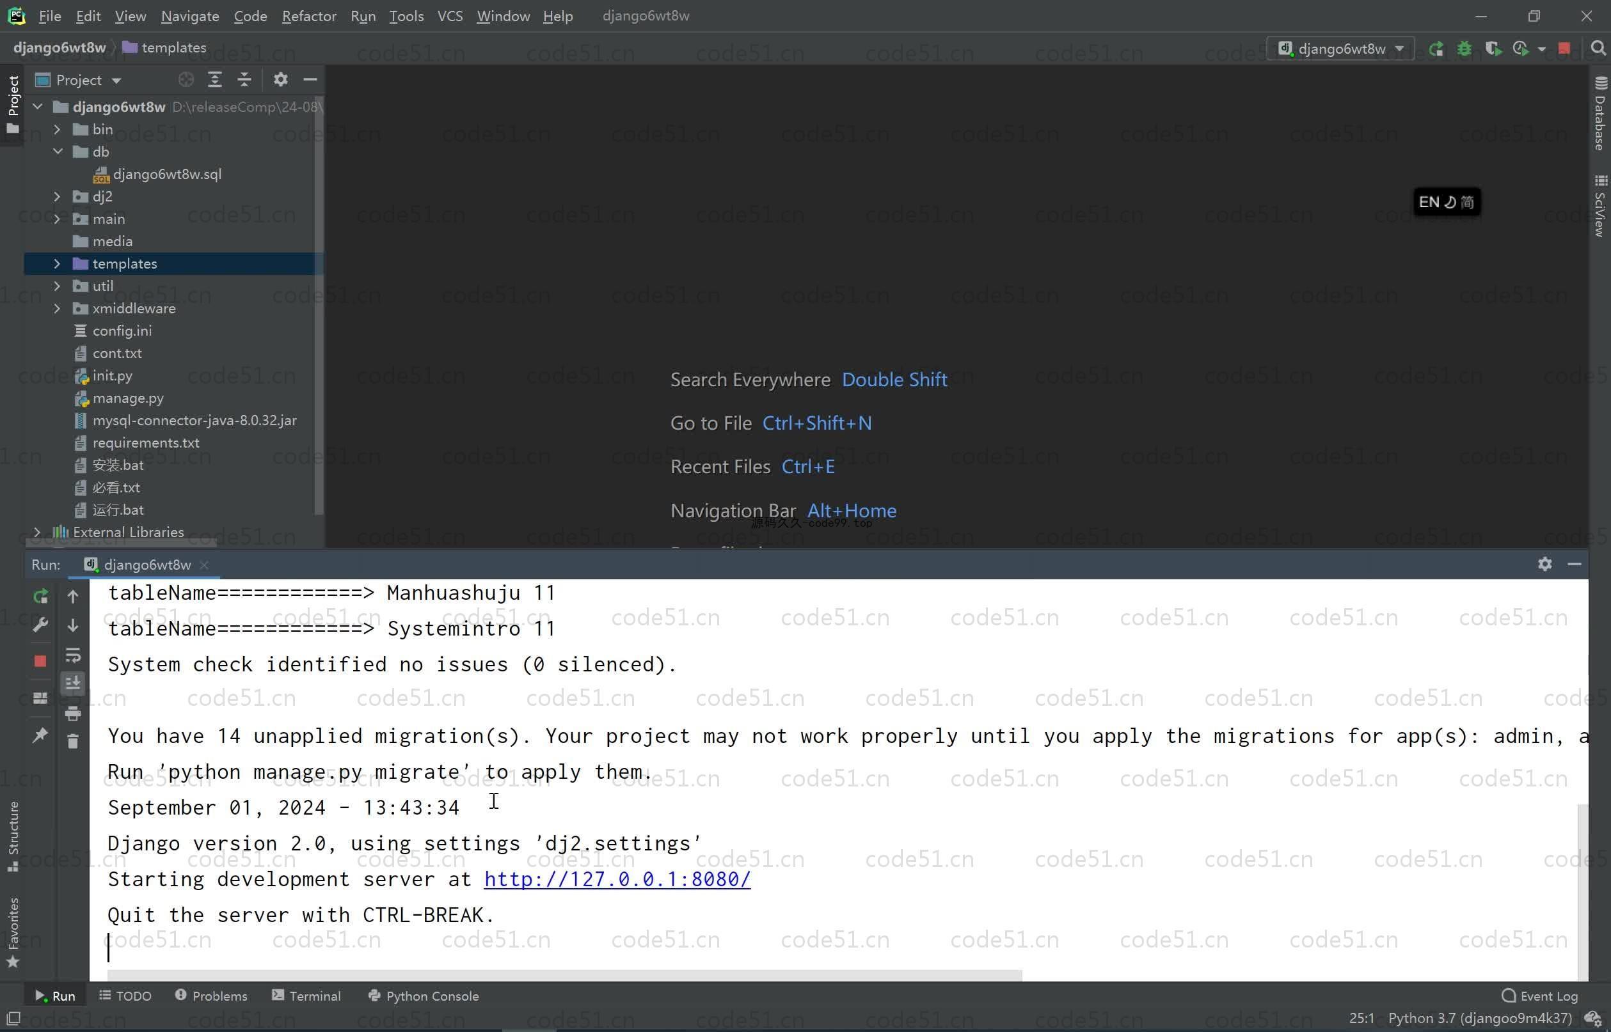Open the File menu

click(x=50, y=16)
